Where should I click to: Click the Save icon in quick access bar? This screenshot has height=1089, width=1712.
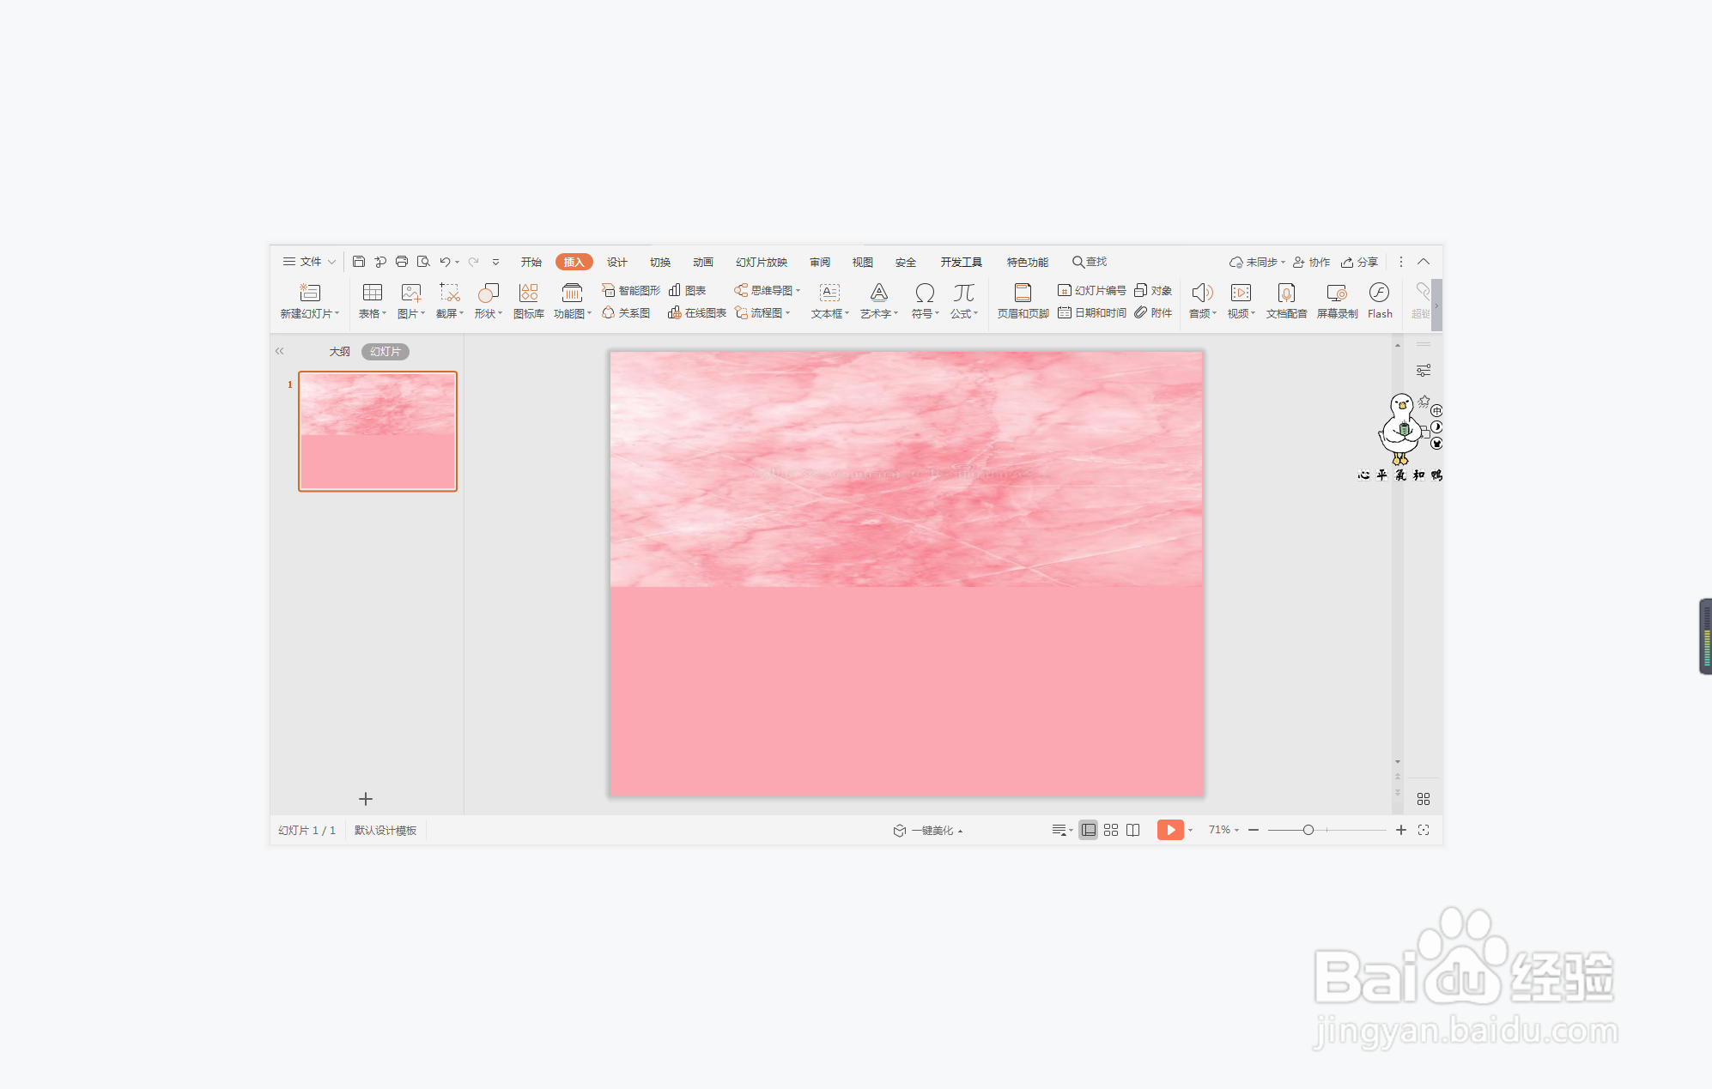pyautogui.click(x=359, y=262)
